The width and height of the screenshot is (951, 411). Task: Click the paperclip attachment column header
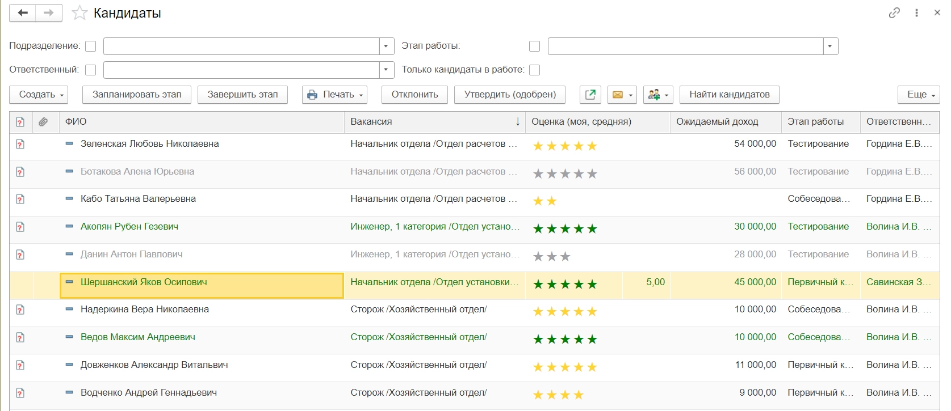[43, 122]
